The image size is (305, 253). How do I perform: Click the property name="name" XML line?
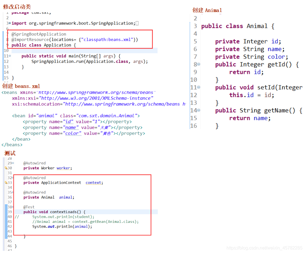pos(83,127)
